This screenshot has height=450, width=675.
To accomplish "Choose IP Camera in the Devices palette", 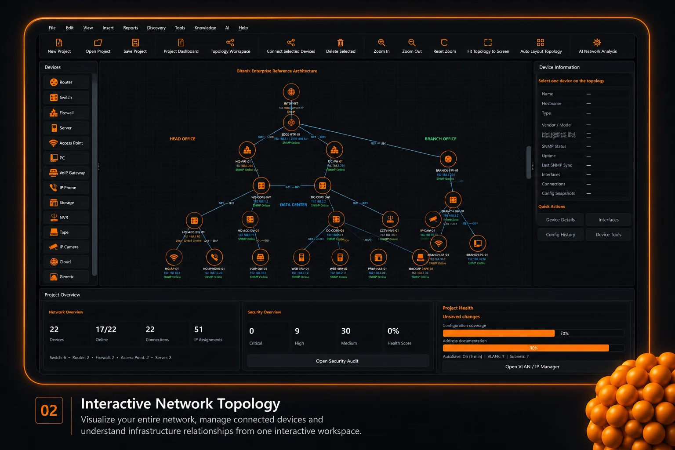I will pyautogui.click(x=66, y=247).
